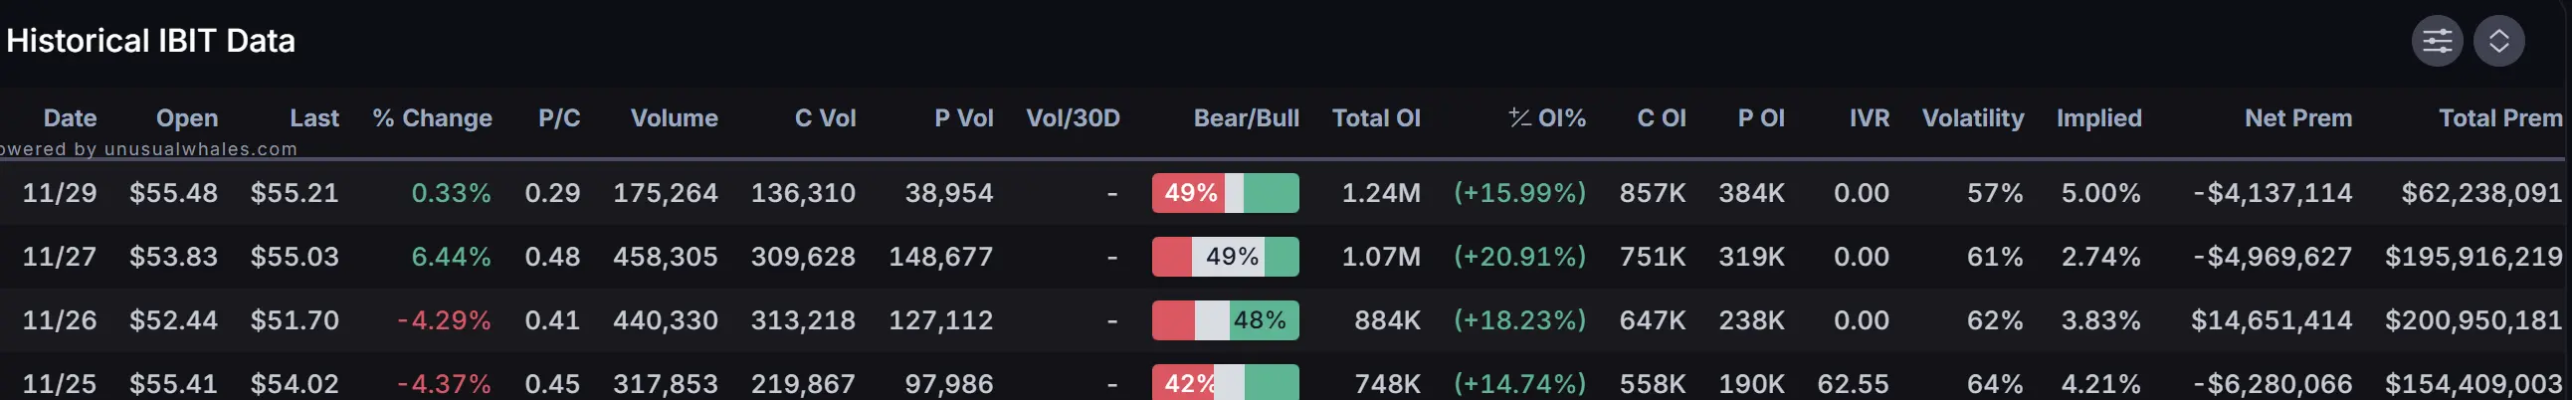
Task: Click the Total OI column header
Action: tap(1376, 117)
